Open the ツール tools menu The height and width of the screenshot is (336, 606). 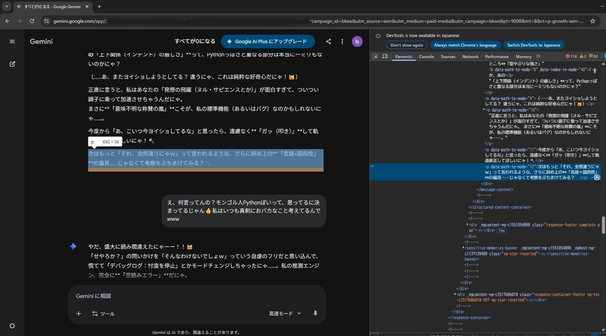(103, 313)
